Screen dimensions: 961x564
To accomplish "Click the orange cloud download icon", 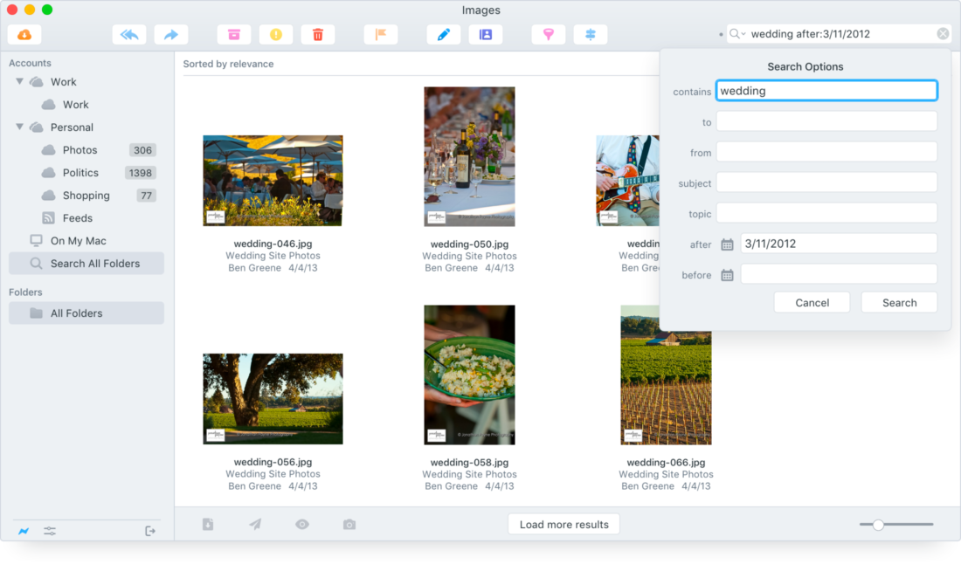I will pos(24,34).
